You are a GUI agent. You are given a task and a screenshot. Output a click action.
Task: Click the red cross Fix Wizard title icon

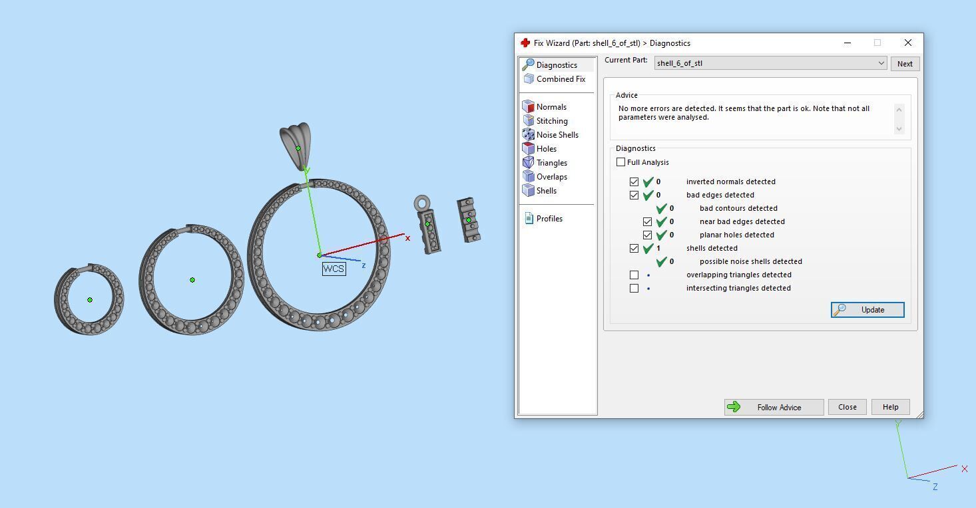click(x=525, y=43)
